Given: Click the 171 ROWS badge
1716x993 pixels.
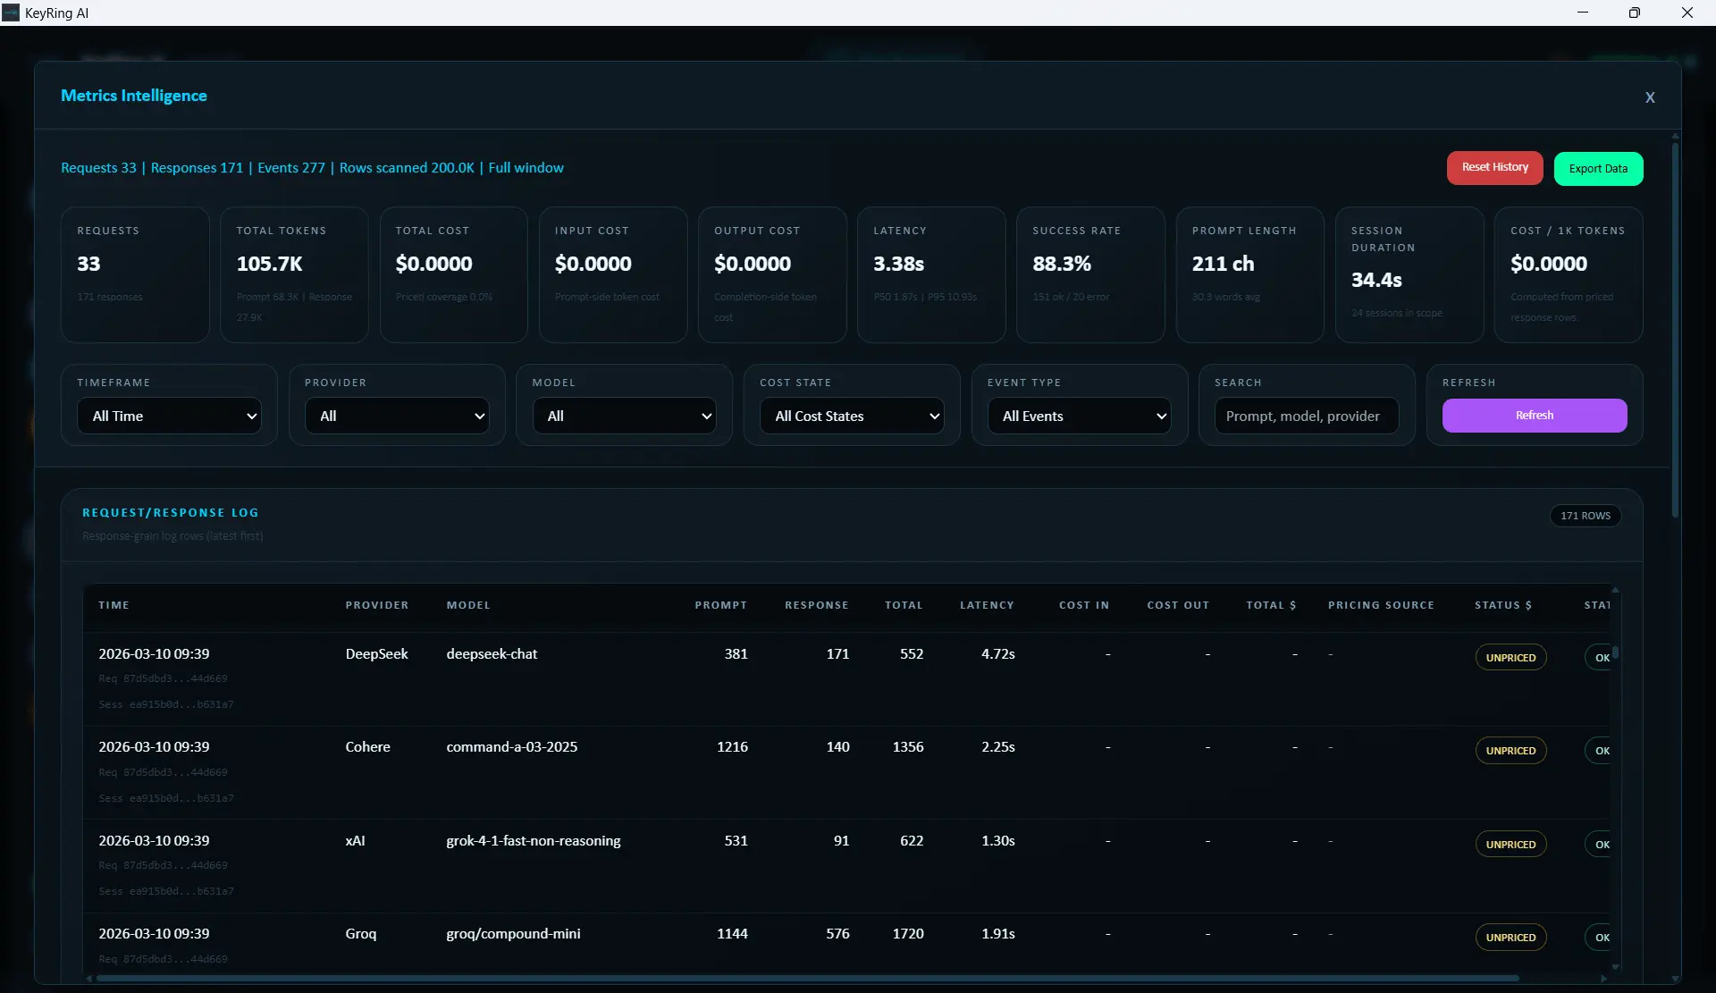Looking at the screenshot, I should click(x=1585, y=516).
